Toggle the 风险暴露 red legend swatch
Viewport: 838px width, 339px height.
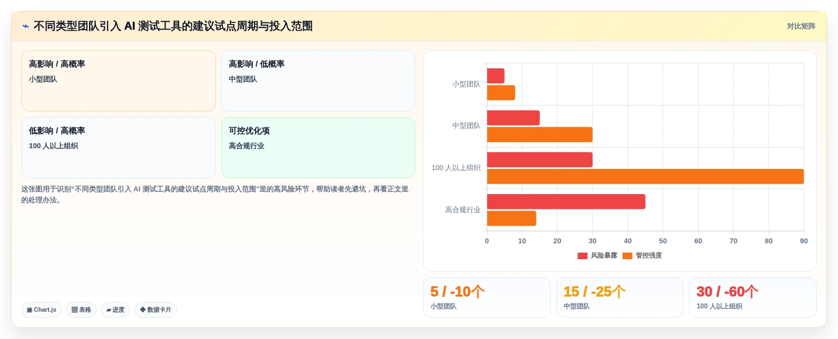pyautogui.click(x=582, y=256)
